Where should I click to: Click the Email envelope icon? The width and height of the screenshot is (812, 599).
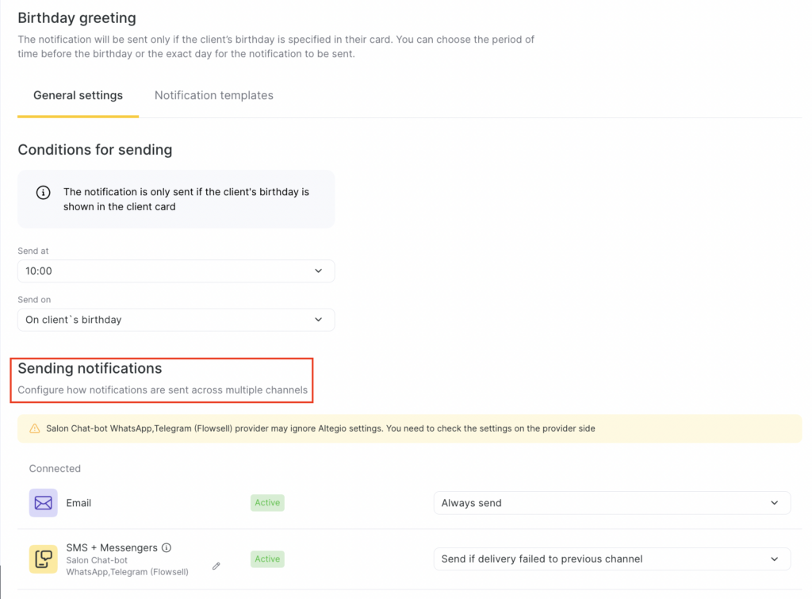[44, 503]
